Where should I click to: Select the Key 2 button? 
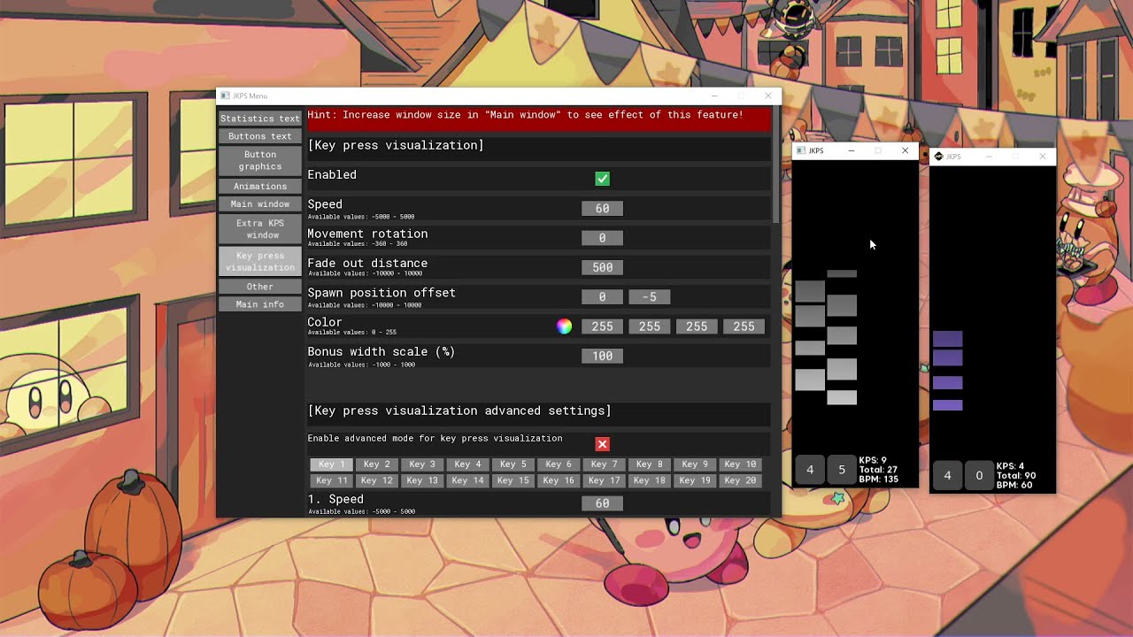[x=376, y=464]
